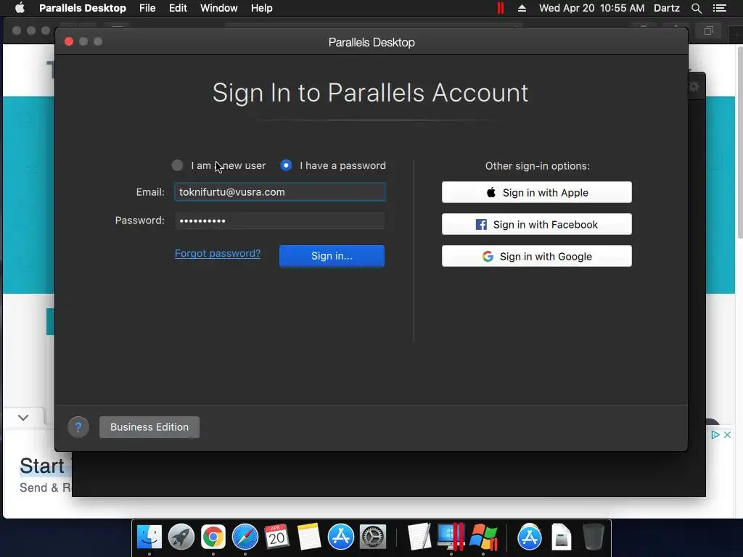
Task: Open the "Forgot password?" link
Action: click(218, 253)
